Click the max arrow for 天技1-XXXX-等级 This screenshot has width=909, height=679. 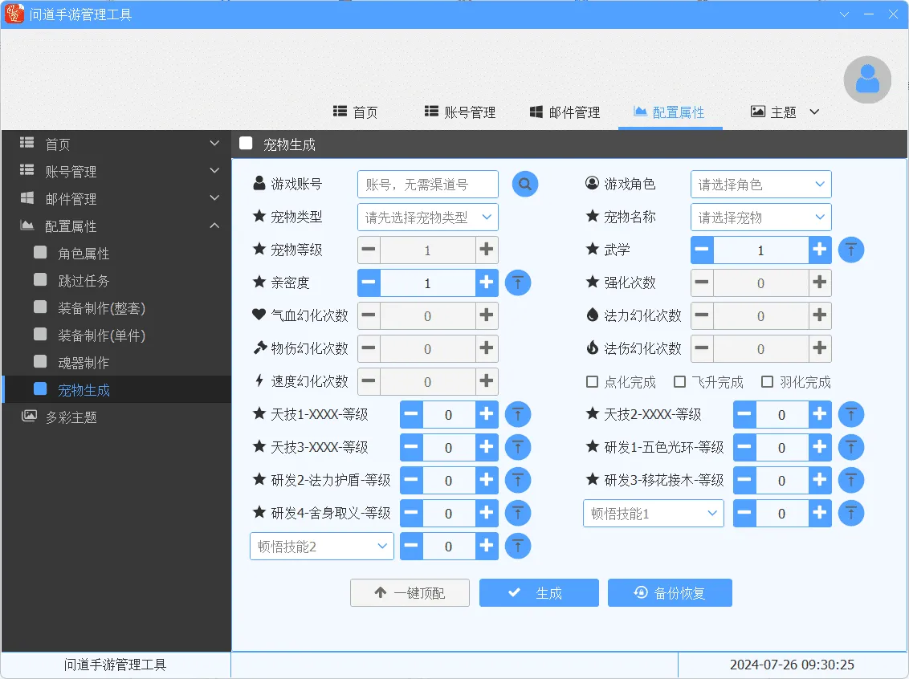[x=518, y=415]
